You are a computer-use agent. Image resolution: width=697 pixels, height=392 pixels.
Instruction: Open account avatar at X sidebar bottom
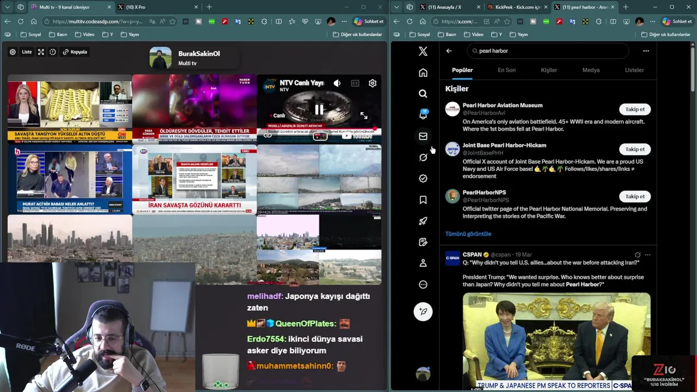tap(423, 374)
